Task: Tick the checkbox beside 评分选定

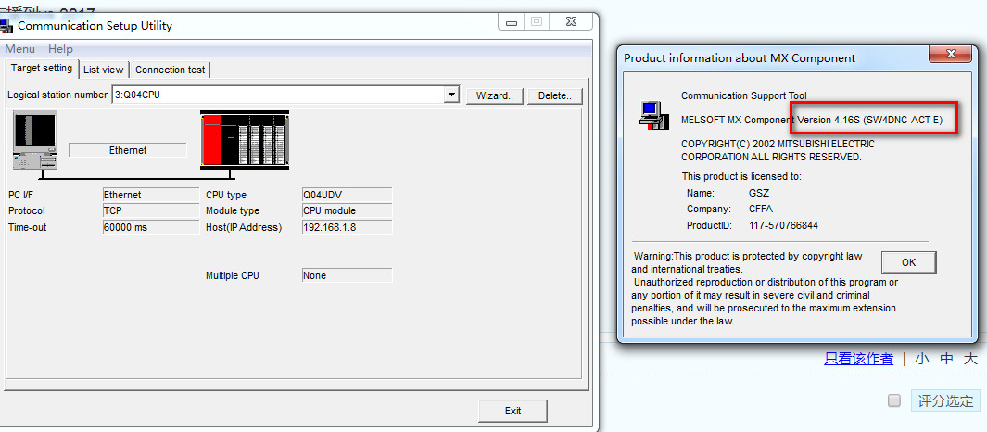Action: pyautogui.click(x=894, y=400)
